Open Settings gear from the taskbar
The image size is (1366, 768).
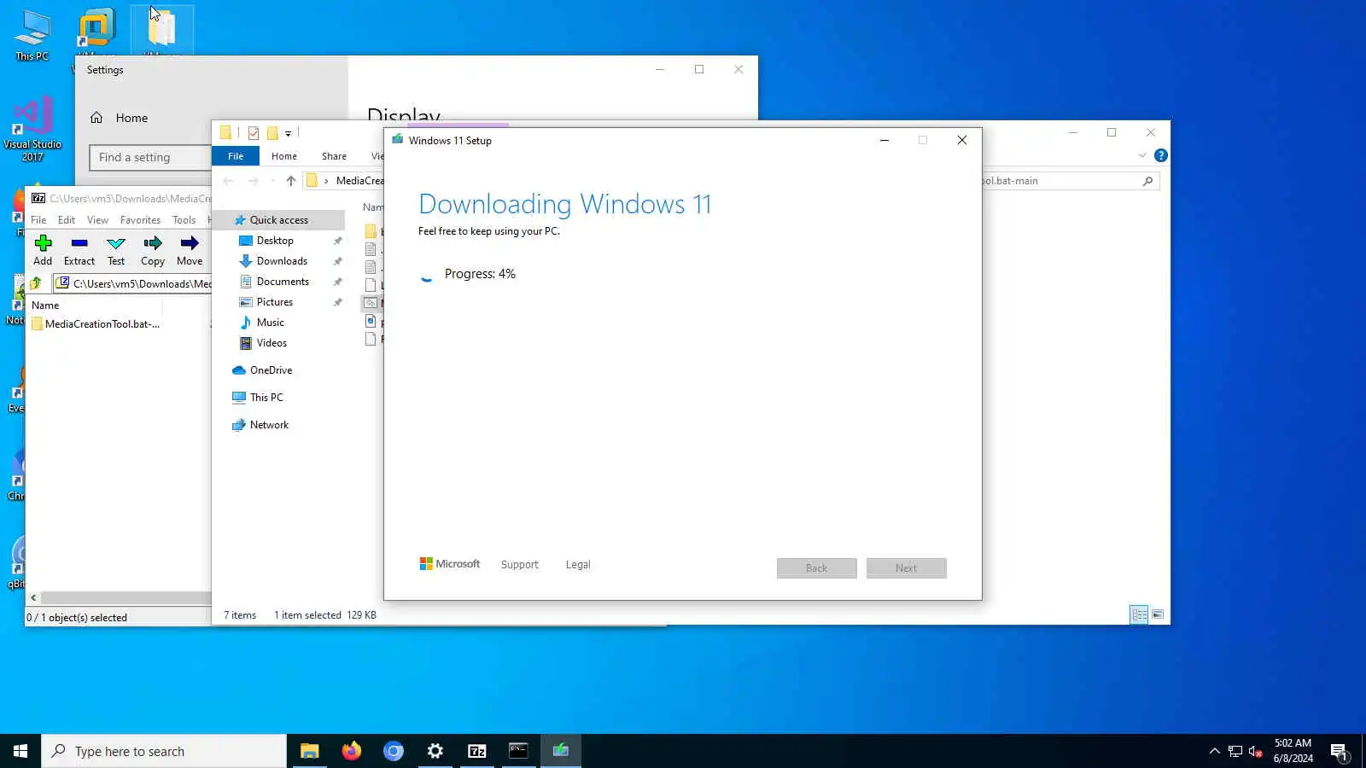435,751
